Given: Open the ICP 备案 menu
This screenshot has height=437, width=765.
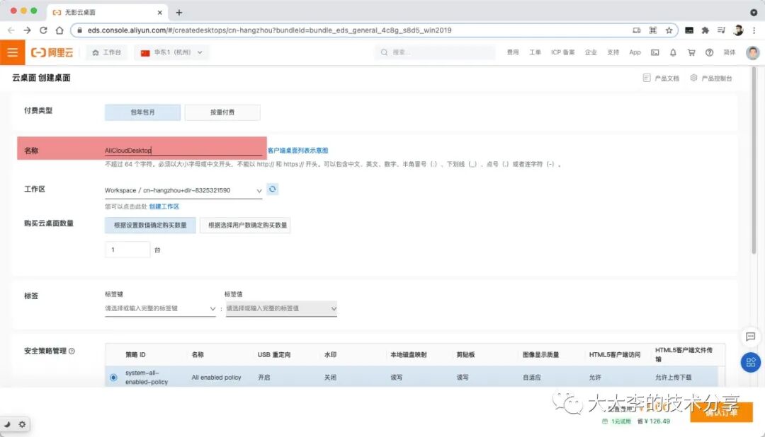Looking at the screenshot, I should pos(562,52).
